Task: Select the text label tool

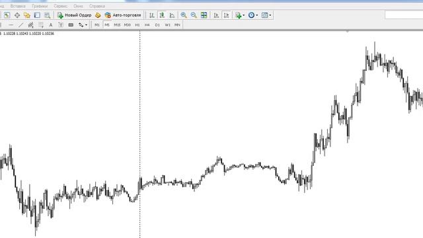Action: click(x=61, y=25)
